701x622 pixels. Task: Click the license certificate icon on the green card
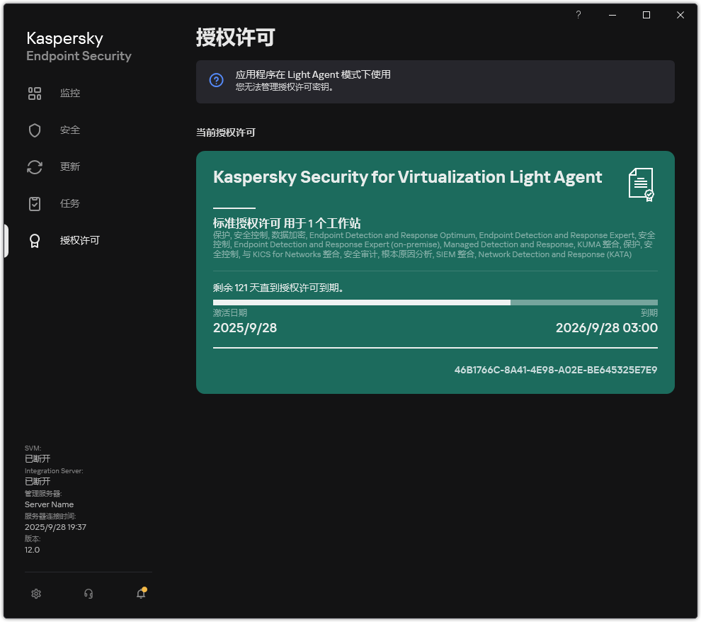pos(641,185)
